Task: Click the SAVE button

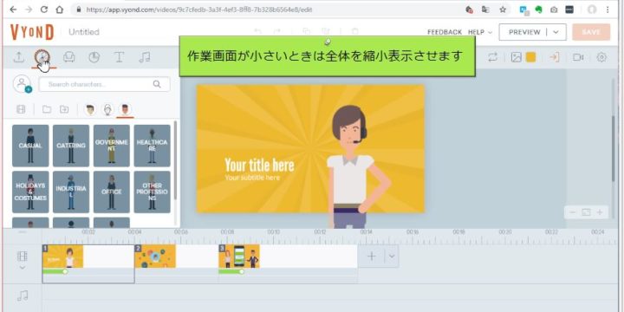Action: point(591,32)
